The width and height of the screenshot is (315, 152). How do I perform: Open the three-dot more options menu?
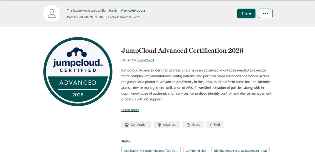(266, 13)
